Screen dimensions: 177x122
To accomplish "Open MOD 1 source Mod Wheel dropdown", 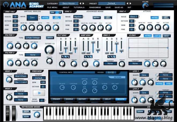I will pos(21,76).
